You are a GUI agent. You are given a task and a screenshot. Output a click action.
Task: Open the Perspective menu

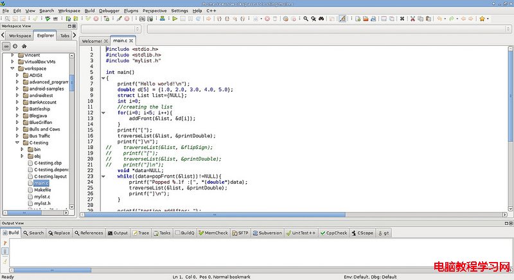pyautogui.click(x=154, y=11)
